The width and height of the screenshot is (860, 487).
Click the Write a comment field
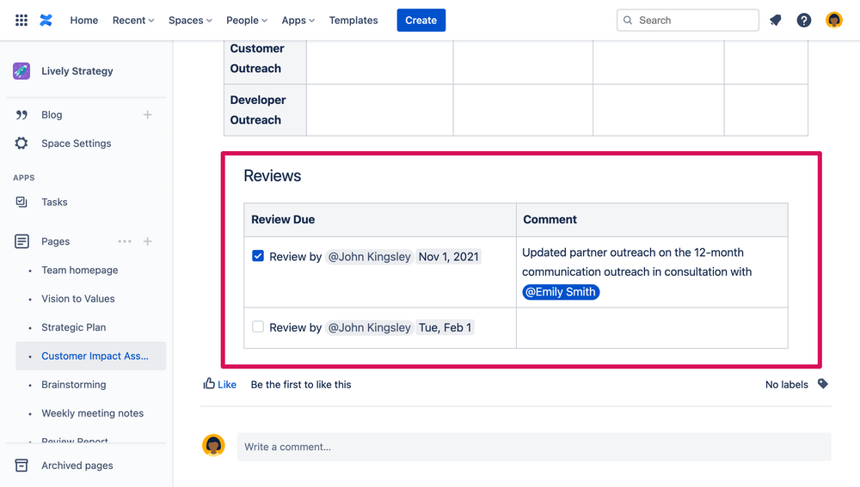[534, 447]
